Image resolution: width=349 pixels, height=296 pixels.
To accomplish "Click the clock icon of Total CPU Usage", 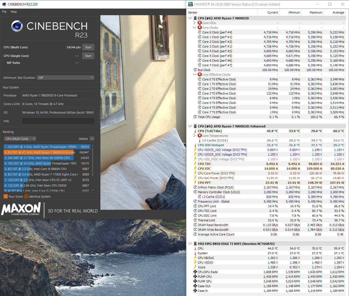I will point(195,117).
